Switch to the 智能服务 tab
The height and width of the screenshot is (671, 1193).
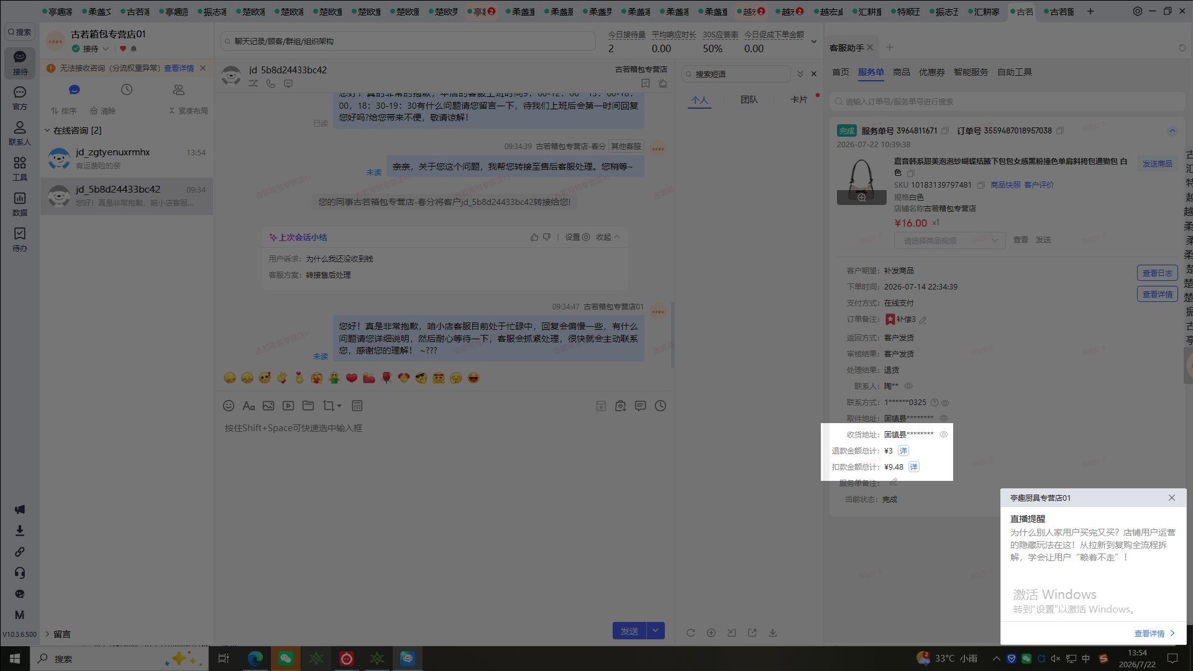[971, 72]
